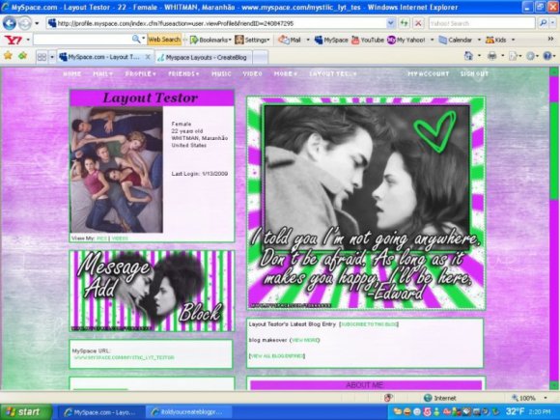This screenshot has width=560, height=420.
Task: Click the YouTube toolbar button
Action: tap(368, 40)
